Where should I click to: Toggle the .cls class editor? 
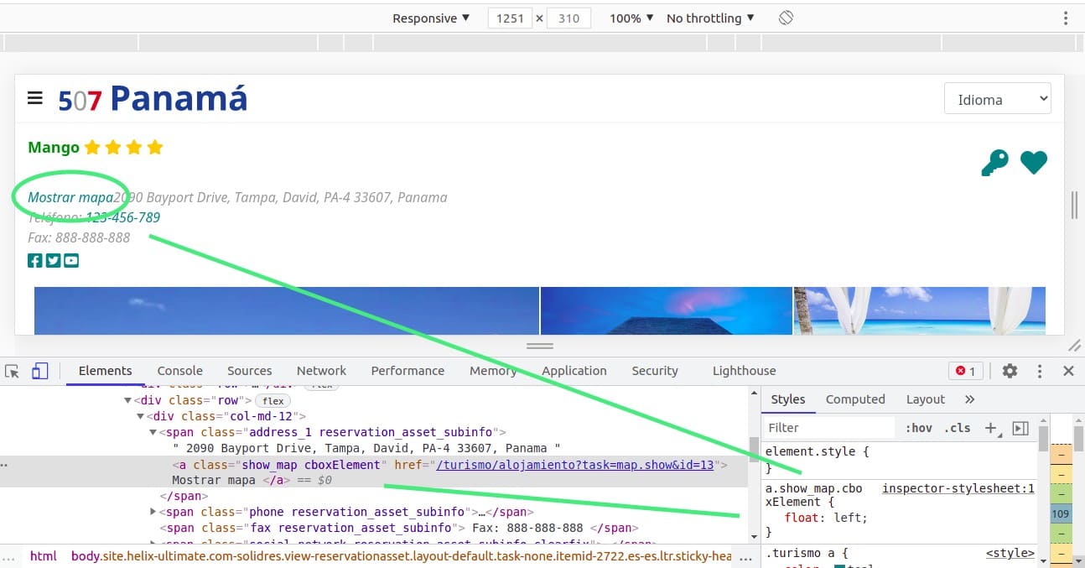957,428
